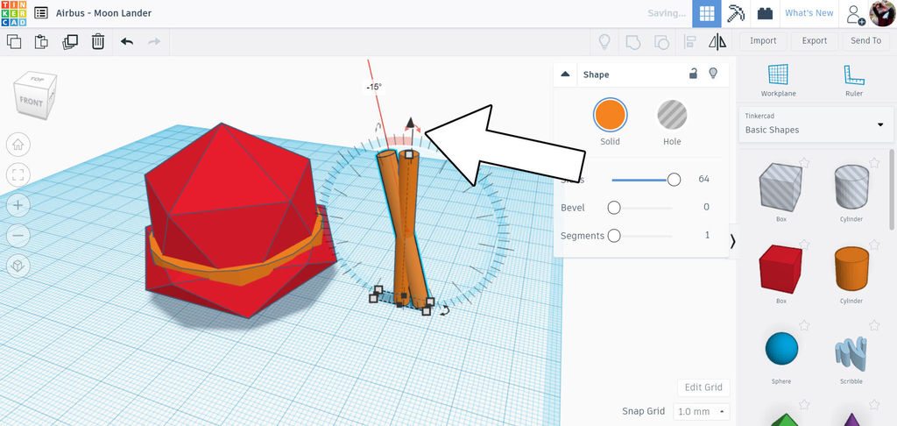The width and height of the screenshot is (897, 426).
Task: Select the striped hole Cylinder shape
Action: pyautogui.click(x=851, y=187)
